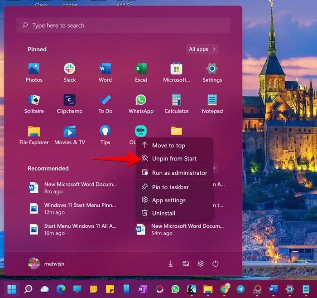Image resolution: width=317 pixels, height=298 pixels.
Task: Open New Microsoft Word Document from 8m ago
Action: point(73,188)
